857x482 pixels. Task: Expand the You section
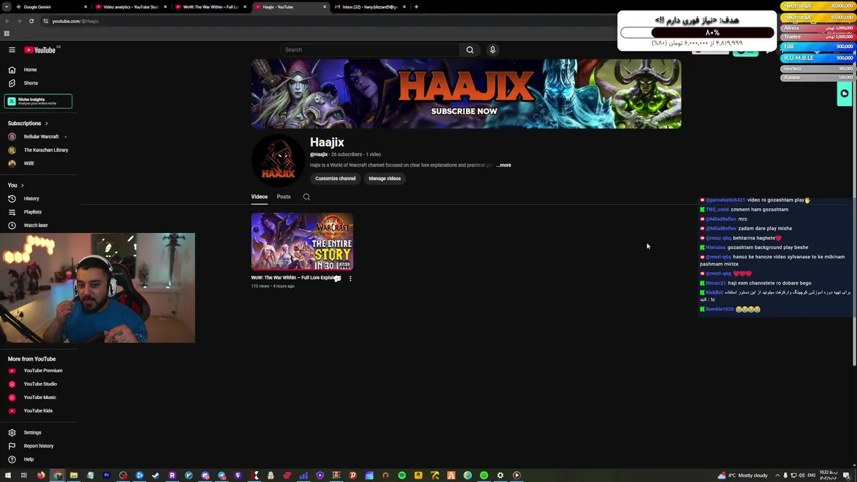[15, 185]
